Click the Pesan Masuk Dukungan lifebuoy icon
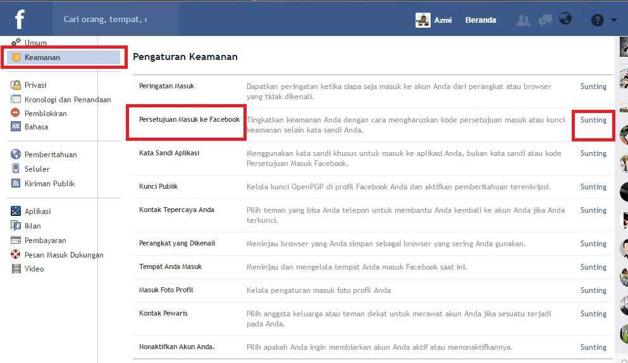628x363 pixels. click(x=16, y=254)
